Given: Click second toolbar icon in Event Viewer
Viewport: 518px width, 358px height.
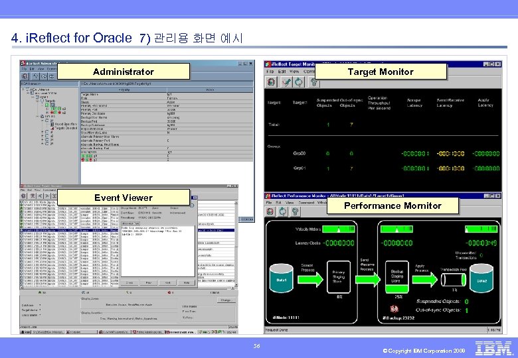Looking at the screenshot, I should 33,196.
